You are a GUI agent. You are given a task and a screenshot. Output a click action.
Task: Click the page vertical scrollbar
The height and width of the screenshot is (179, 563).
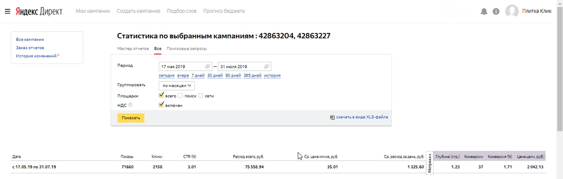click(x=559, y=66)
